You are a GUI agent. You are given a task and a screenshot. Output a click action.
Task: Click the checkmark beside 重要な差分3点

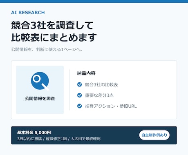pos(79,95)
